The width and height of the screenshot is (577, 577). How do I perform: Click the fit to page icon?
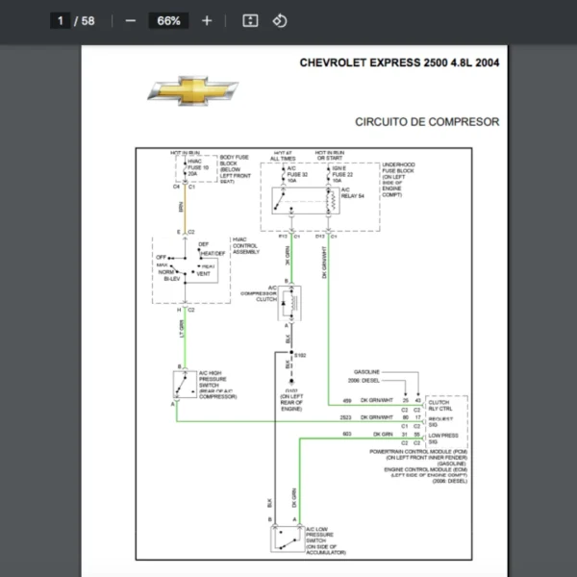(x=250, y=20)
